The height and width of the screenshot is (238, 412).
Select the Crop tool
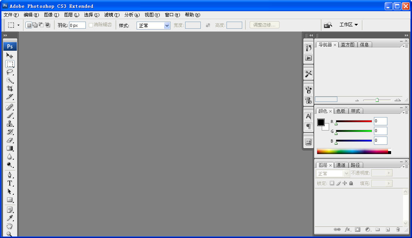click(x=10, y=88)
